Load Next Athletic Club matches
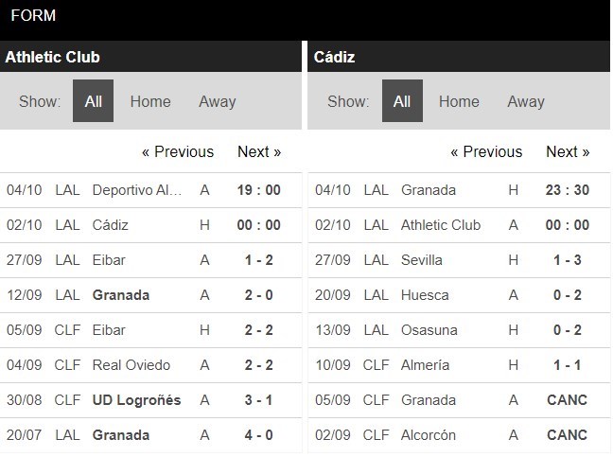 (x=259, y=151)
